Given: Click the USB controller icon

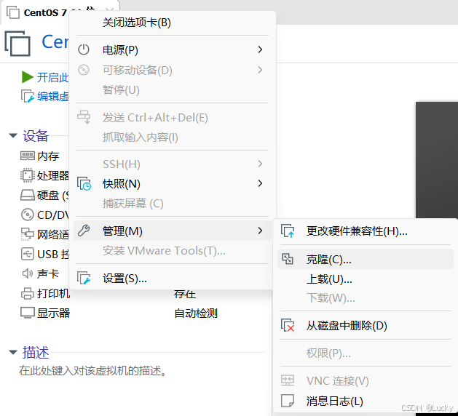Looking at the screenshot, I should (28, 254).
